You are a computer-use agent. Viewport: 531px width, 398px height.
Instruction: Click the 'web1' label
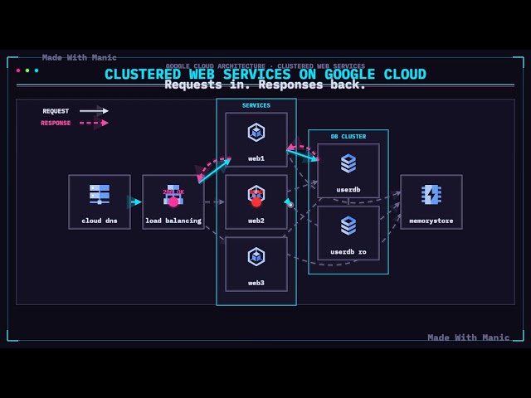click(x=256, y=158)
